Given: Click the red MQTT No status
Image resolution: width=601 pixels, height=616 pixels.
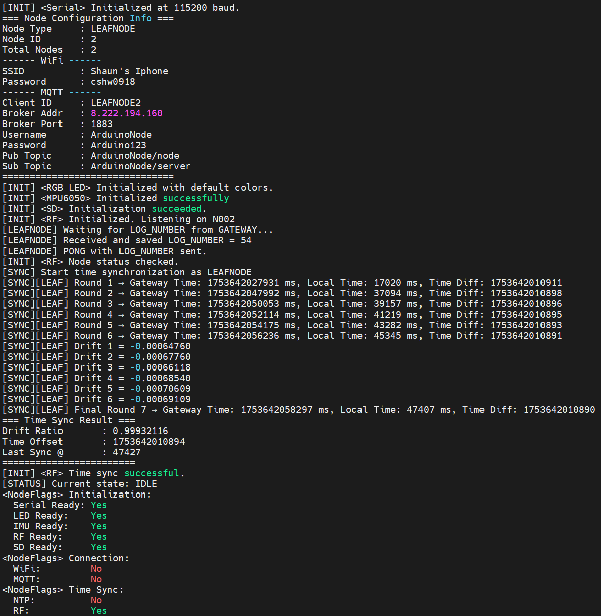Looking at the screenshot, I should tap(96, 579).
